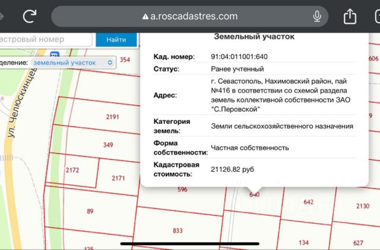Select parcel 354 on the map
The width and height of the screenshot is (380, 250).
(x=125, y=60)
